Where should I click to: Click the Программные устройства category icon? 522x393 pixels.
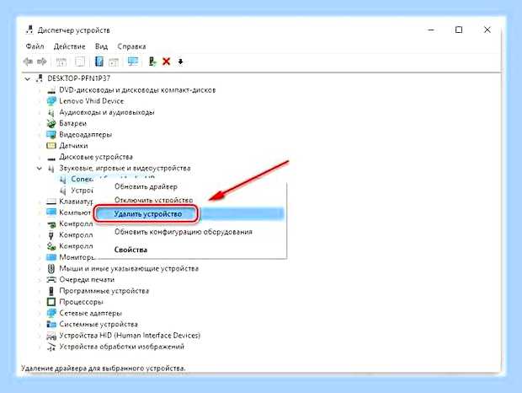coord(51,291)
